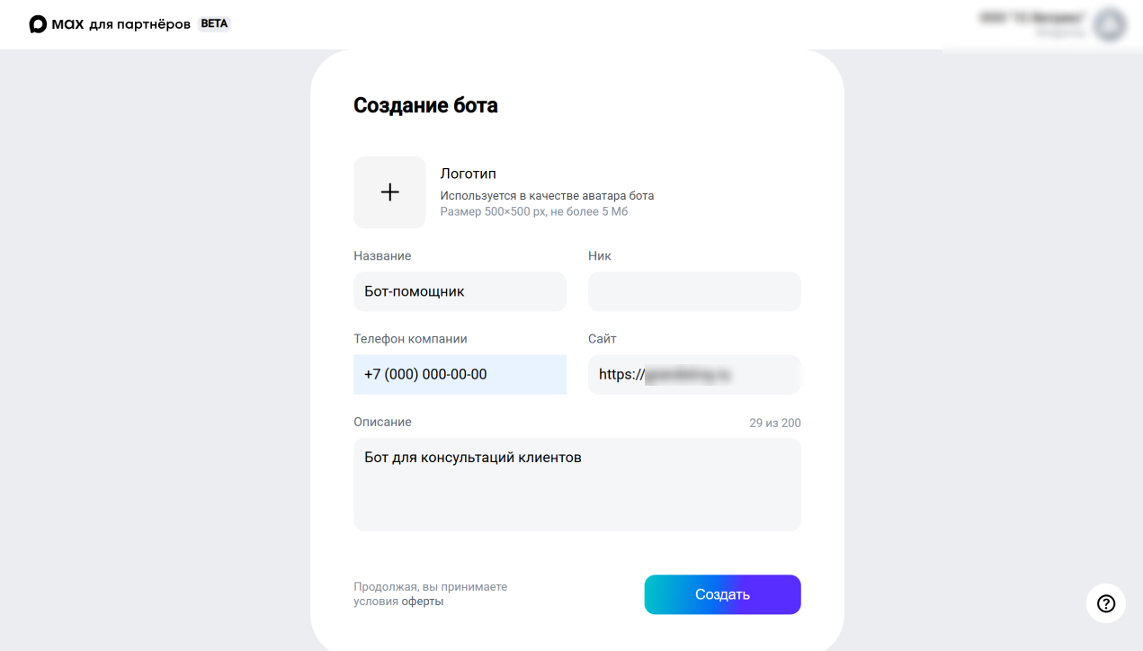1143x651 pixels.
Task: Click the "Логотип" label text
Action: coord(468,174)
